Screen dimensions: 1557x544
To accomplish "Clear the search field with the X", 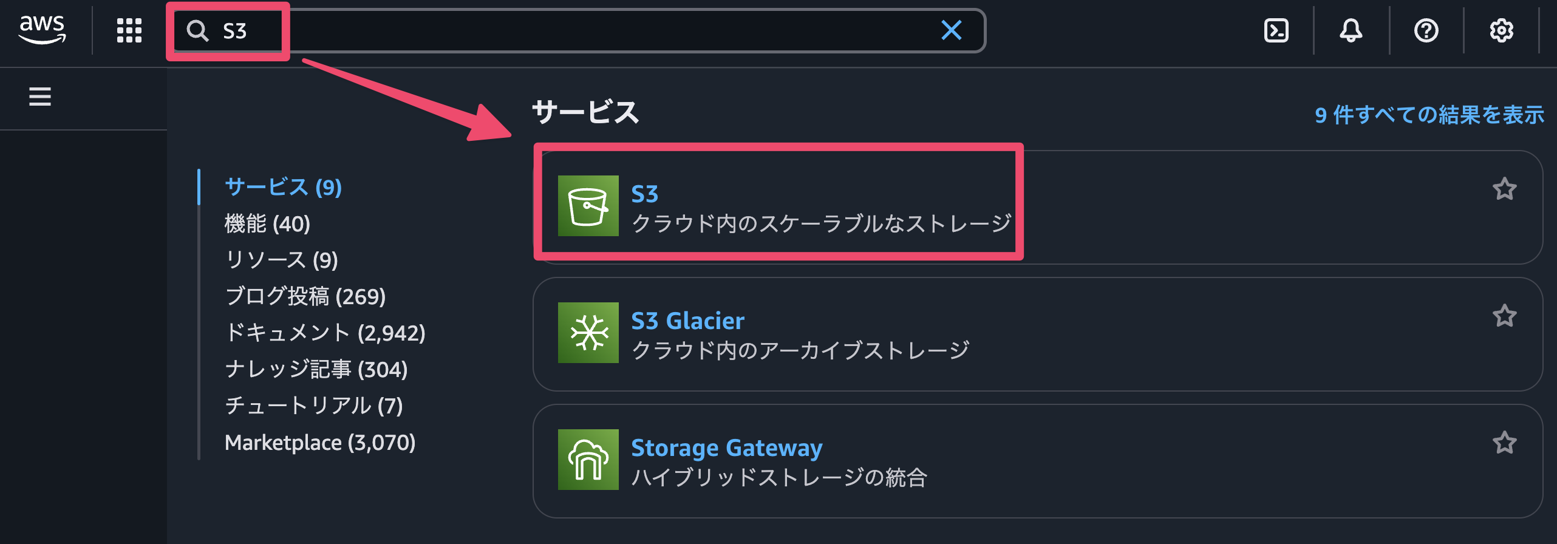I will [951, 30].
